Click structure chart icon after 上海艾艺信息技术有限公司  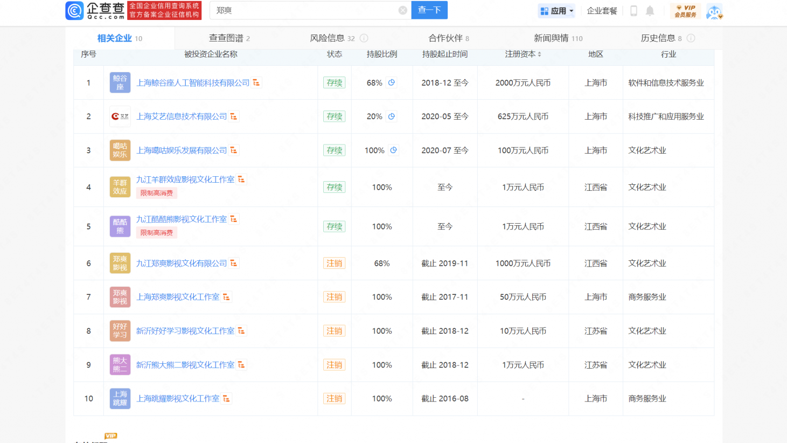point(234,116)
